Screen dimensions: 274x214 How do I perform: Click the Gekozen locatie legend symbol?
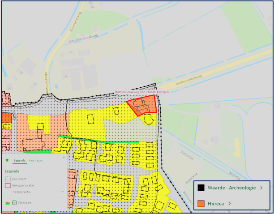pos(8,185)
